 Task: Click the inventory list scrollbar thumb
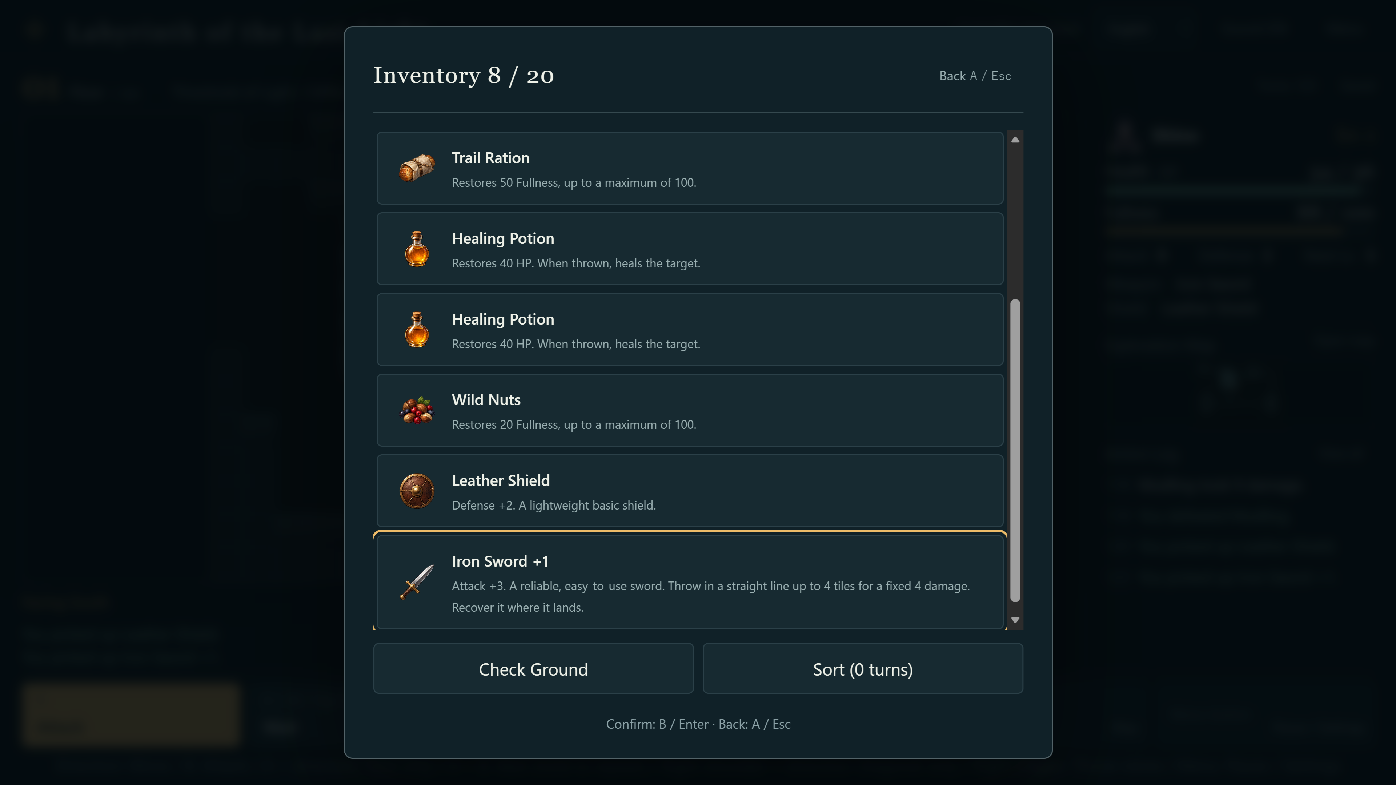[x=1015, y=450]
